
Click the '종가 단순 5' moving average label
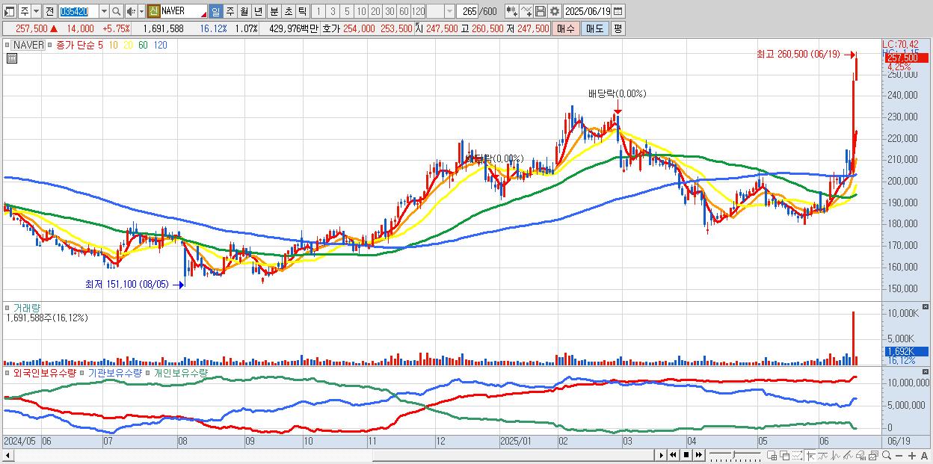(x=79, y=45)
